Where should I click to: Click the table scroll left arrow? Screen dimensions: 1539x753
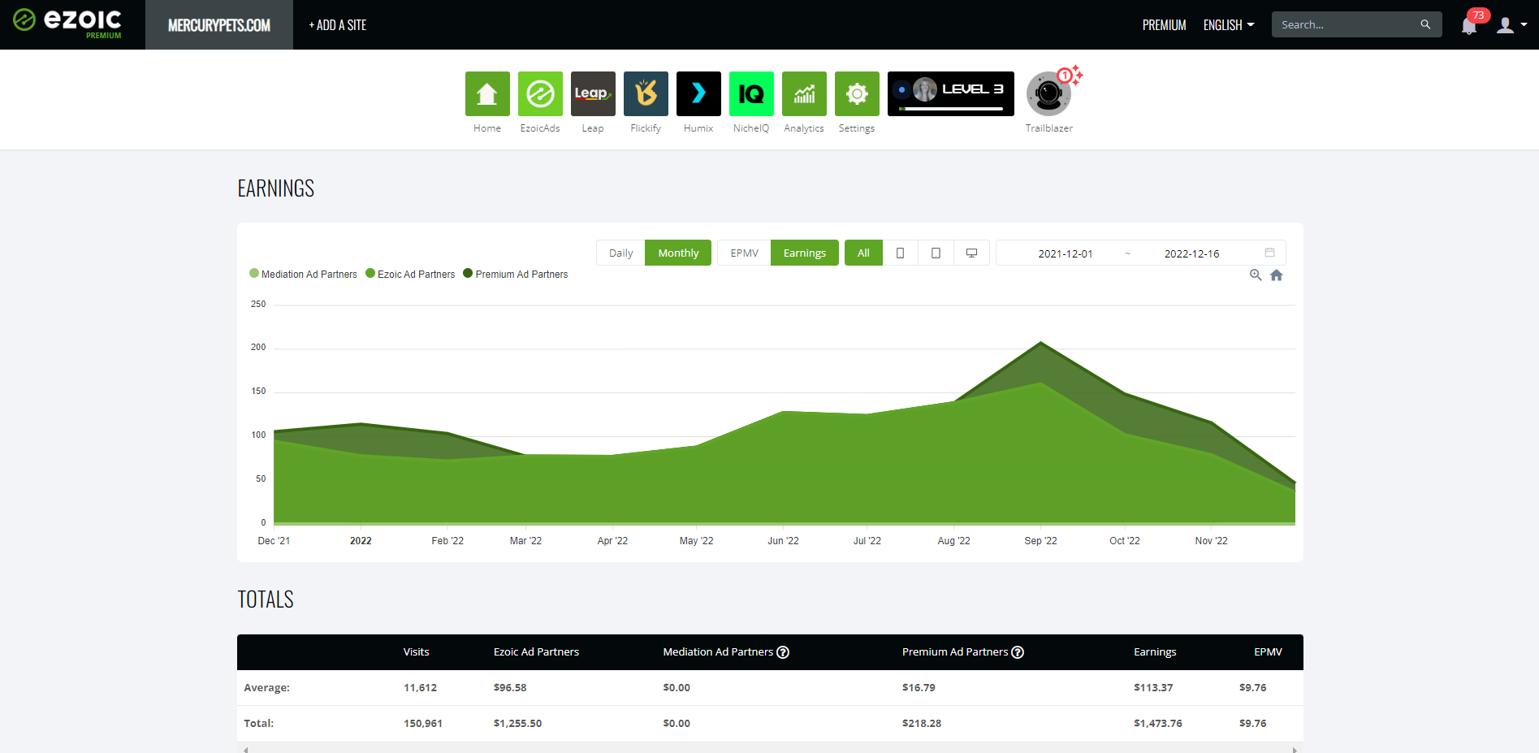click(x=245, y=749)
